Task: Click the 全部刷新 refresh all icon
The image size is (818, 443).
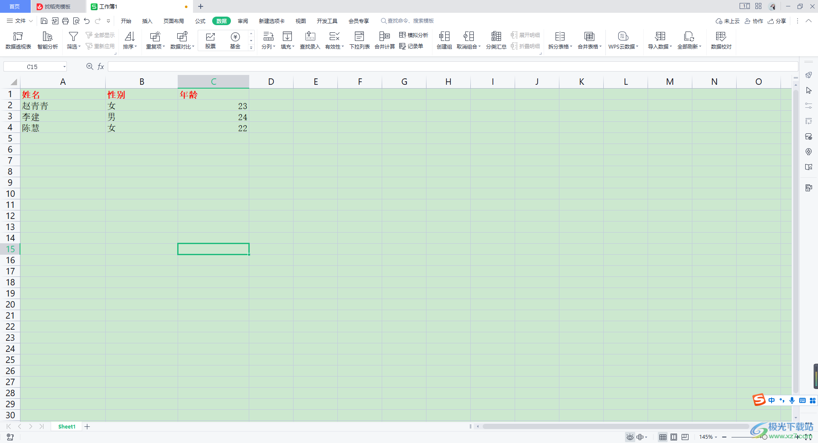Action: pyautogui.click(x=689, y=37)
